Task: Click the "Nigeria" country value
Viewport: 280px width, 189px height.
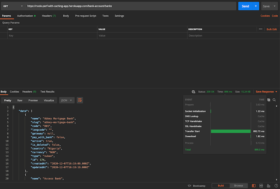Action: point(54,148)
